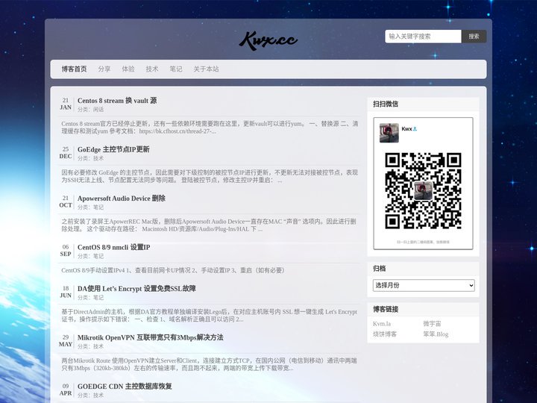Image resolution: width=537 pixels, height=403 pixels.
Task: Click excerpt starting 因有必要修改 GoEdge
Action: pos(210,176)
